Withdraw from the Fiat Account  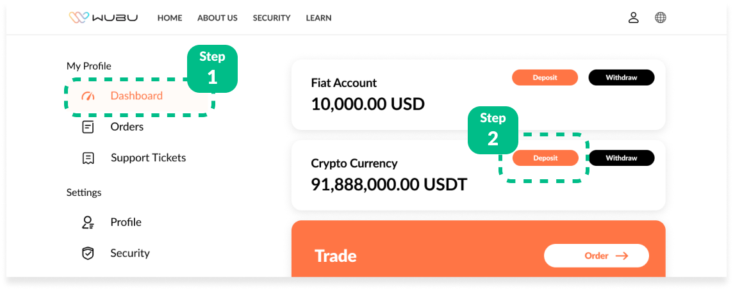click(621, 77)
